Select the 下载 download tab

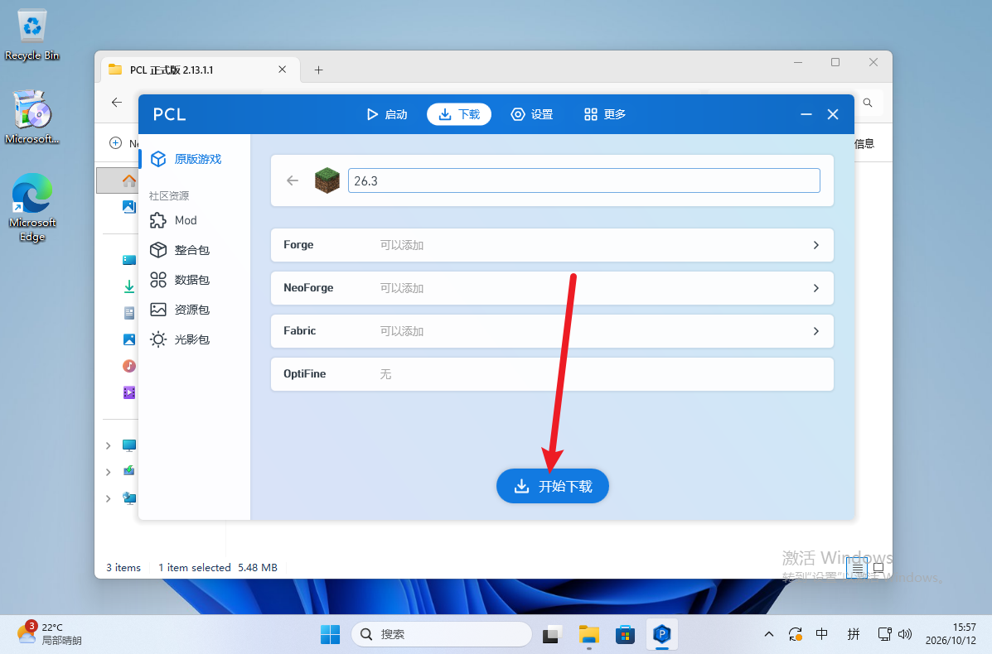[459, 114]
